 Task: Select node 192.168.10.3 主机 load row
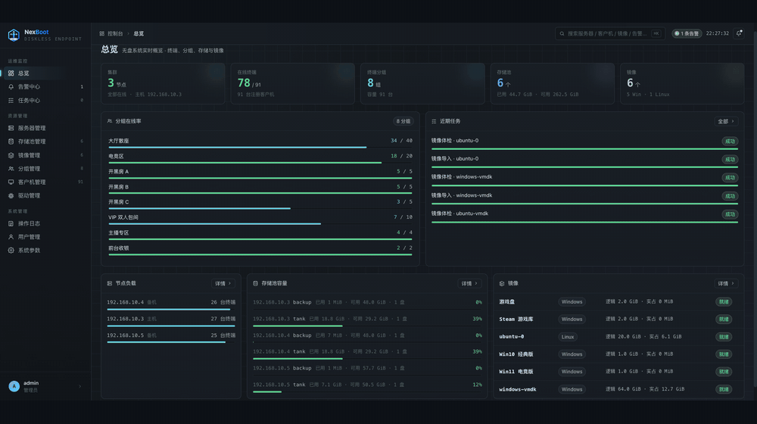(x=171, y=321)
